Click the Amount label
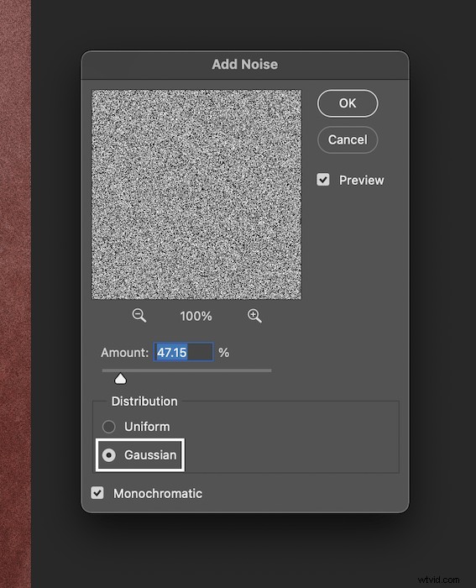Screen dimensions: 476x588 125,353
